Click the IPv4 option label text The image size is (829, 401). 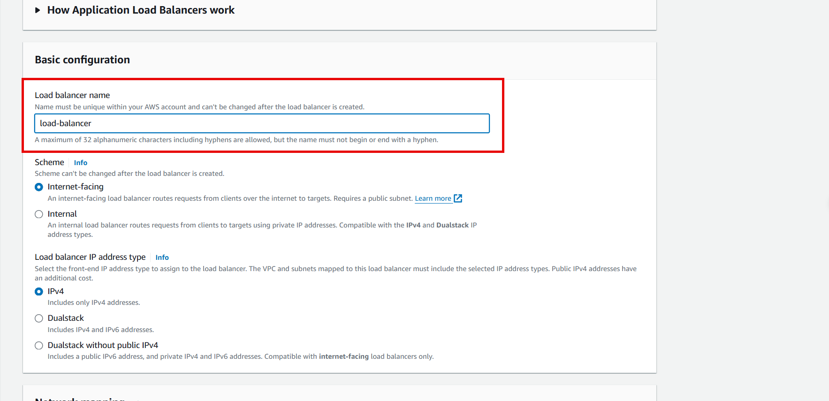coord(55,291)
